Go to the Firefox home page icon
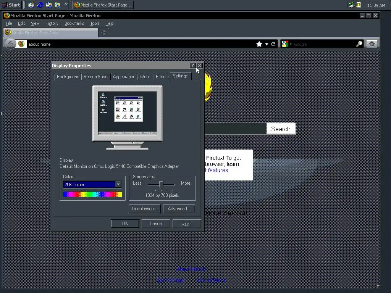The height and width of the screenshot is (293, 391). 372,44
